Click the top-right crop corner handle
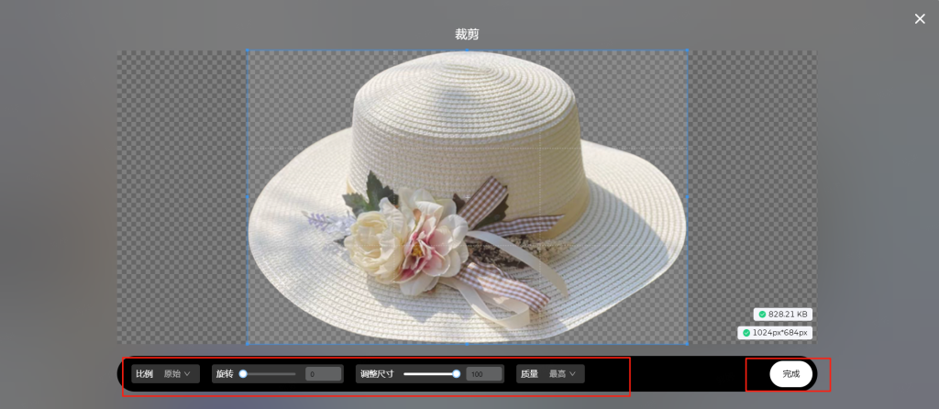 pyautogui.click(x=686, y=50)
